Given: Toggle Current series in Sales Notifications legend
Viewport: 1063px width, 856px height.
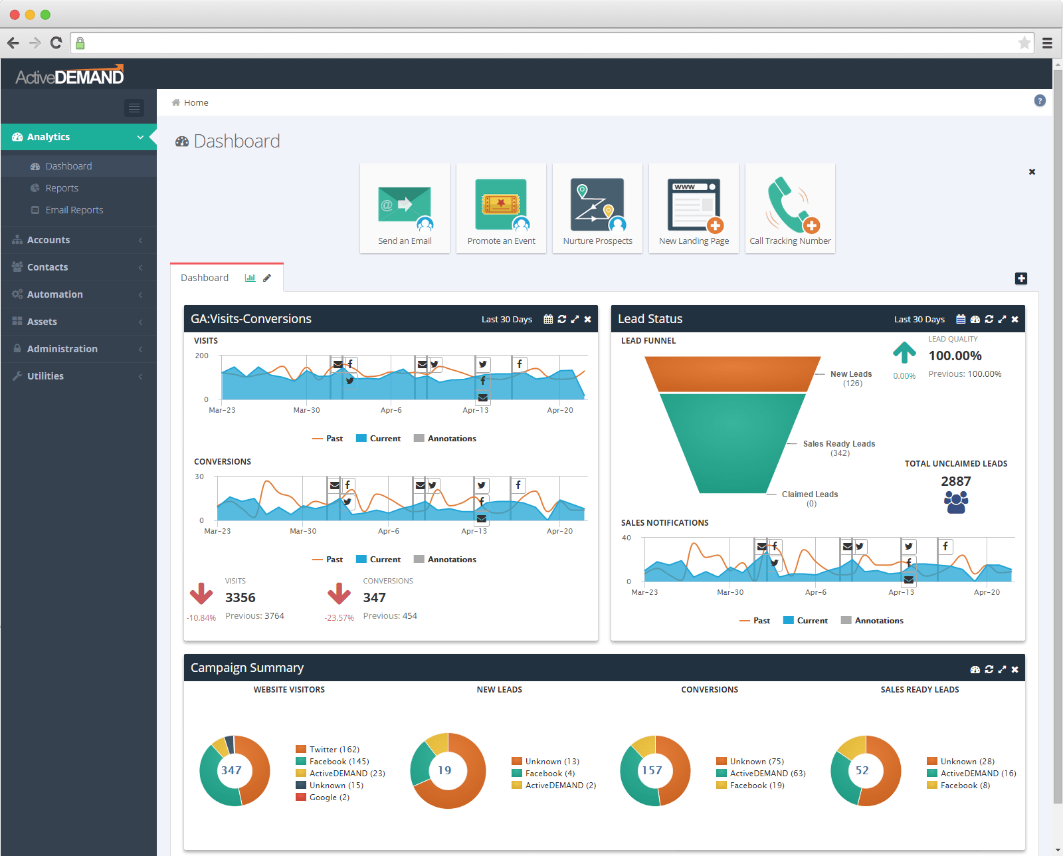Looking at the screenshot, I should (806, 621).
